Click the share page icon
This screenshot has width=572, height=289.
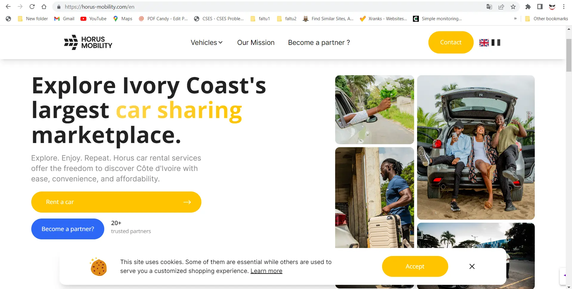pos(501,7)
